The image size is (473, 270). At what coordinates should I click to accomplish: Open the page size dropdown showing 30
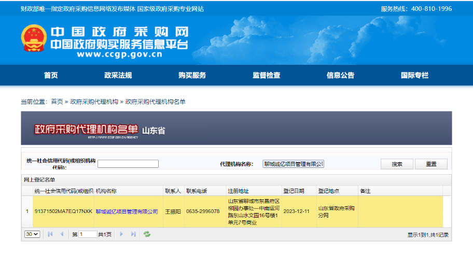coord(32,234)
